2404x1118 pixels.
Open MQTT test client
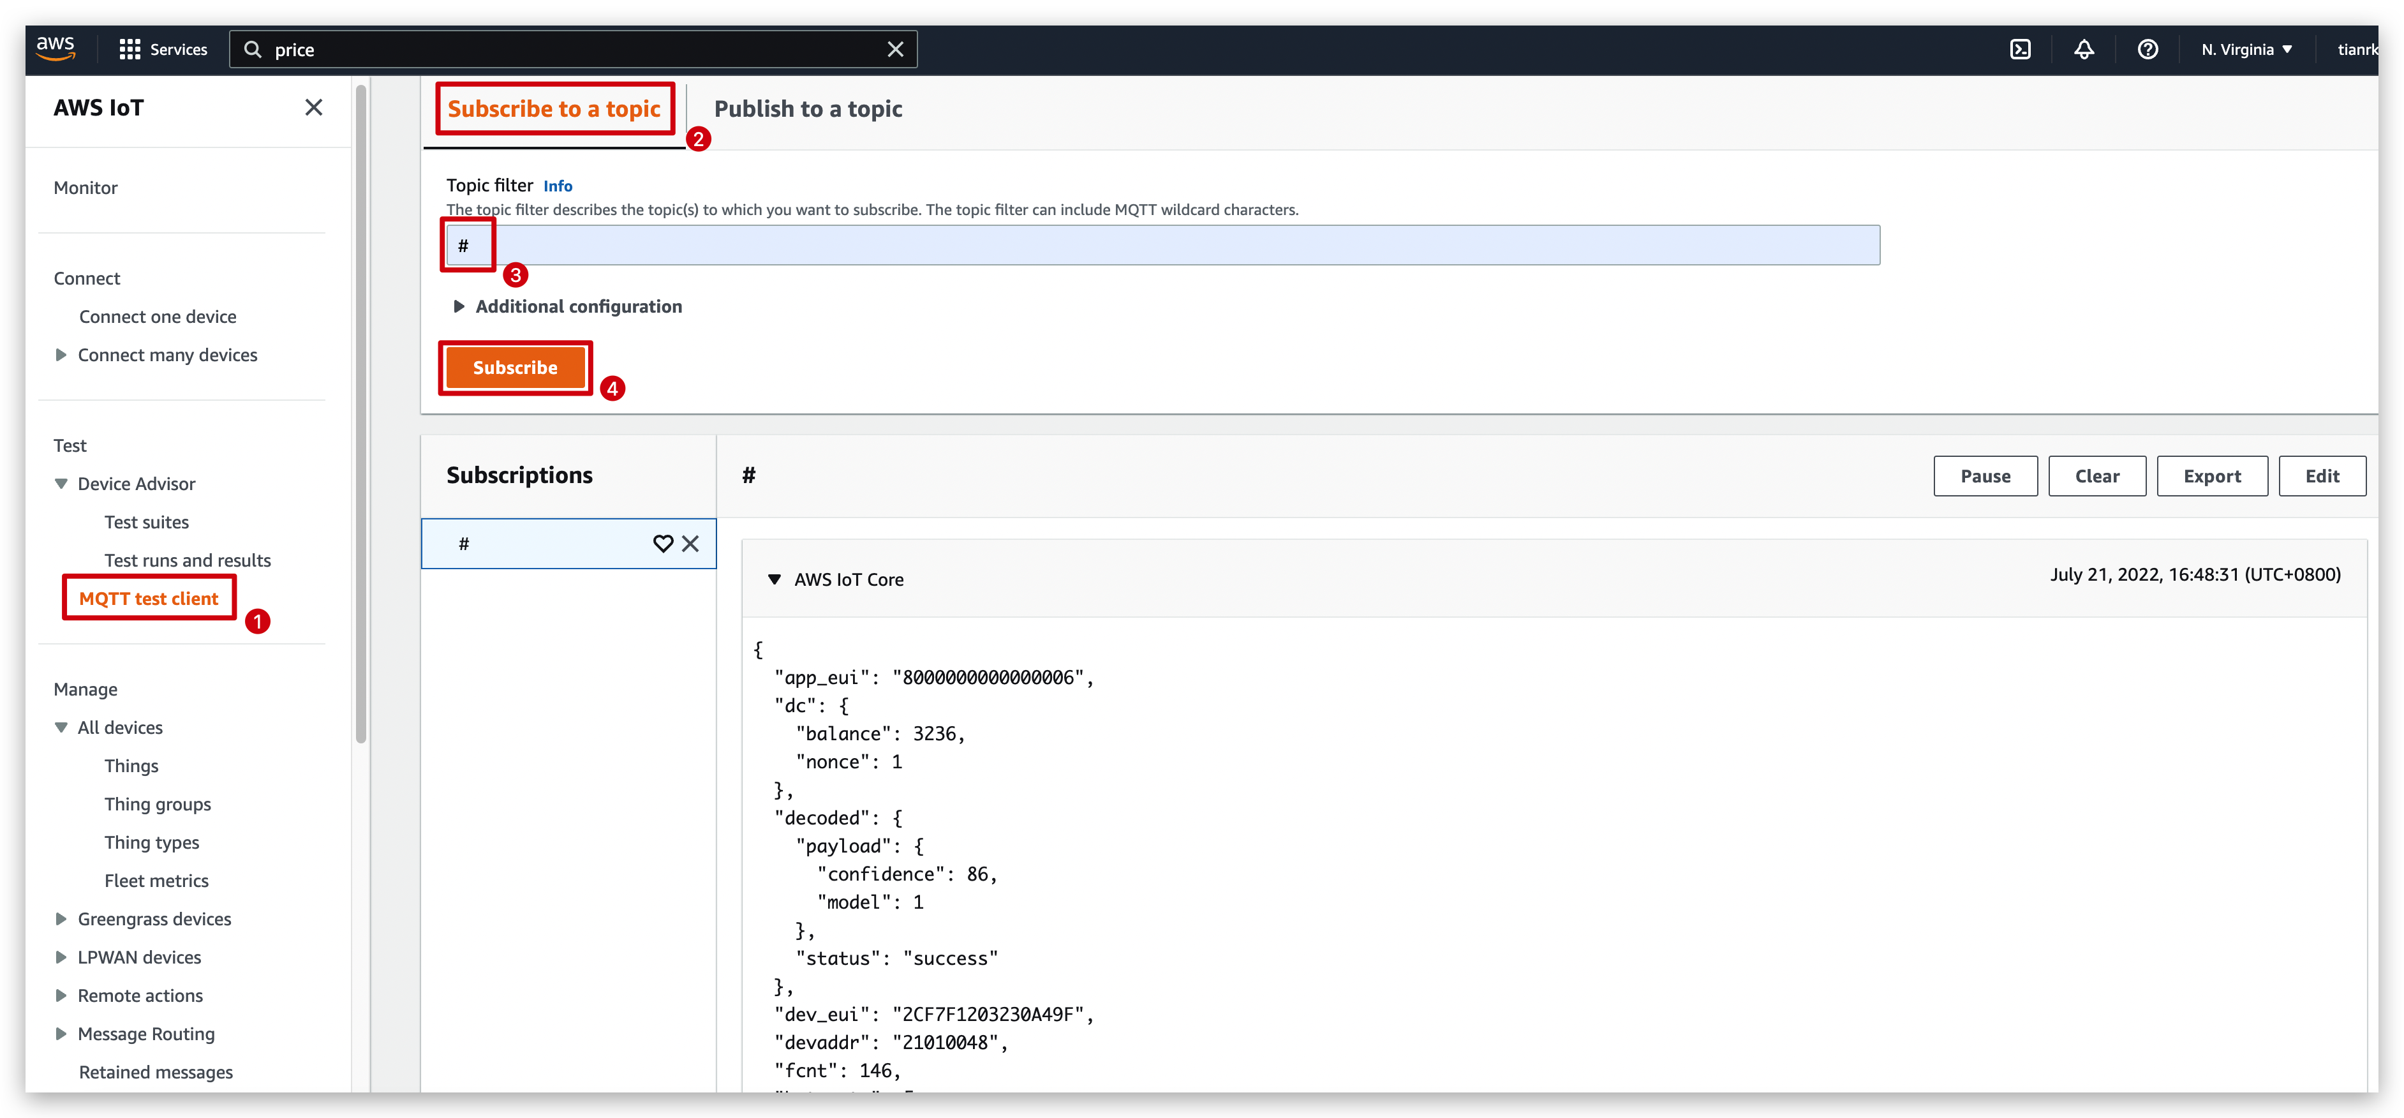[149, 598]
